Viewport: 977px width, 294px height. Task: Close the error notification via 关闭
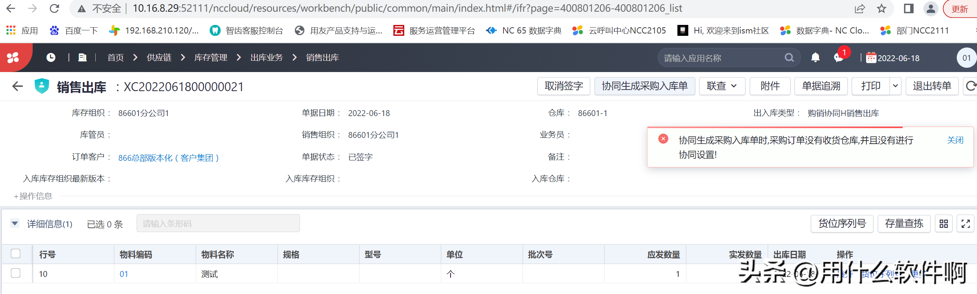click(955, 140)
